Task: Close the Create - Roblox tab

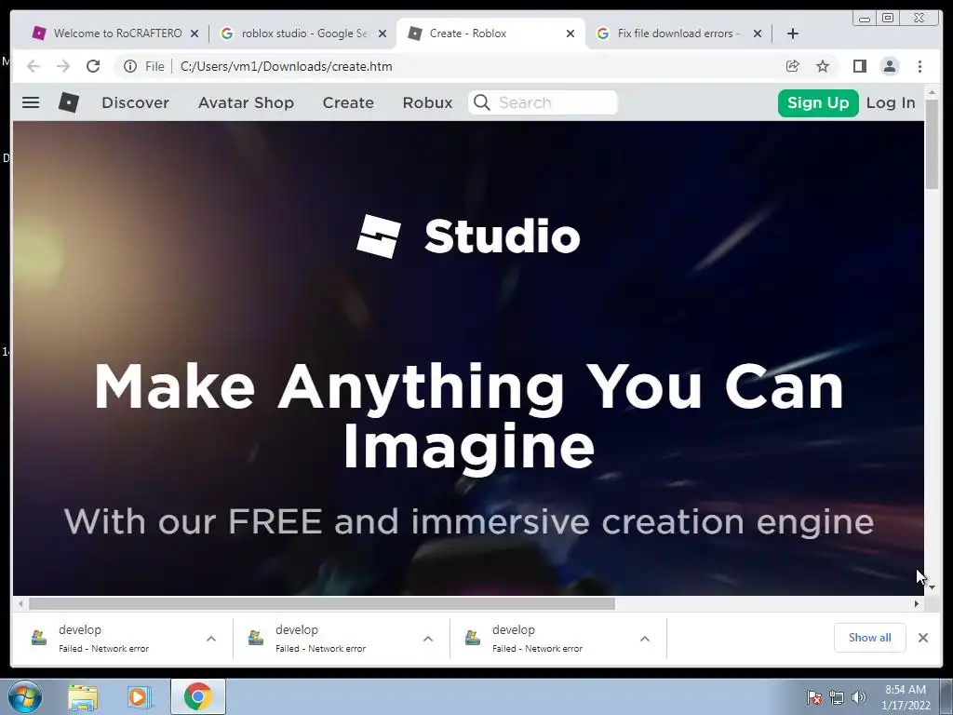Action: click(570, 34)
